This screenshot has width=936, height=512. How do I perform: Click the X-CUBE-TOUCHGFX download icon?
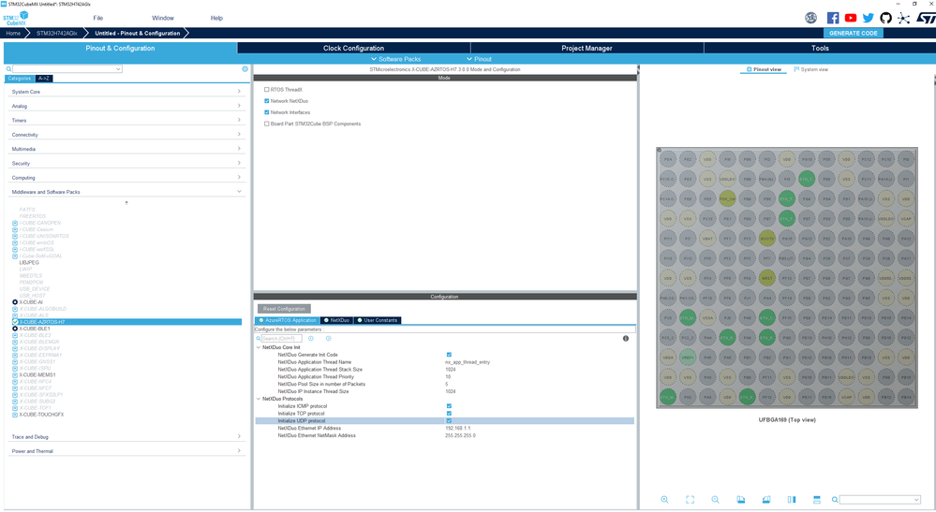(15, 415)
